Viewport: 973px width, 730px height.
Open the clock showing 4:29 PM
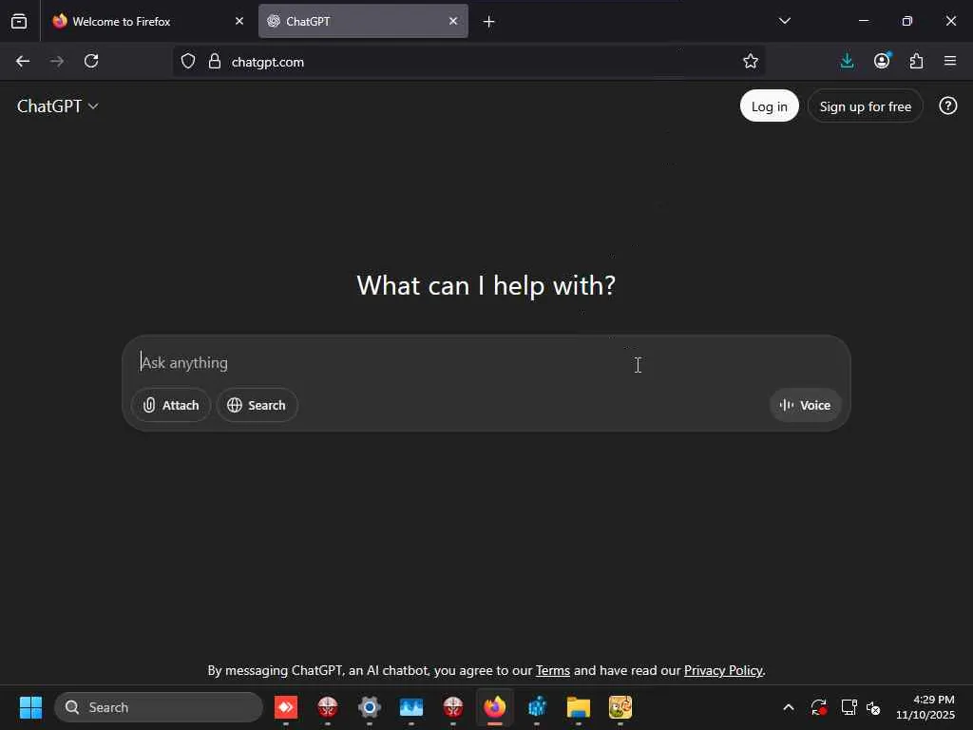point(925,707)
